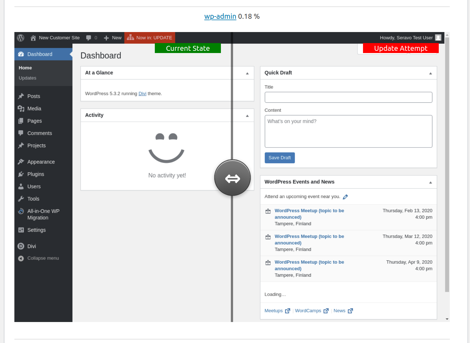Click calendar icon of Mar 12 meetup
Image resolution: width=470 pixels, height=343 pixels.
tap(268, 237)
